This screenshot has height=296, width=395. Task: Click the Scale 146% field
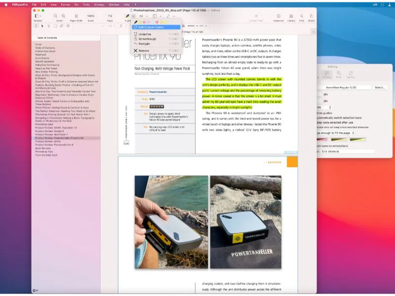91,16
